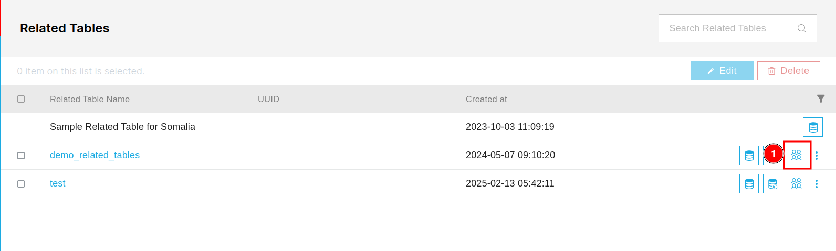Open database icon in test row
This screenshot has height=251, width=836.
[749, 183]
